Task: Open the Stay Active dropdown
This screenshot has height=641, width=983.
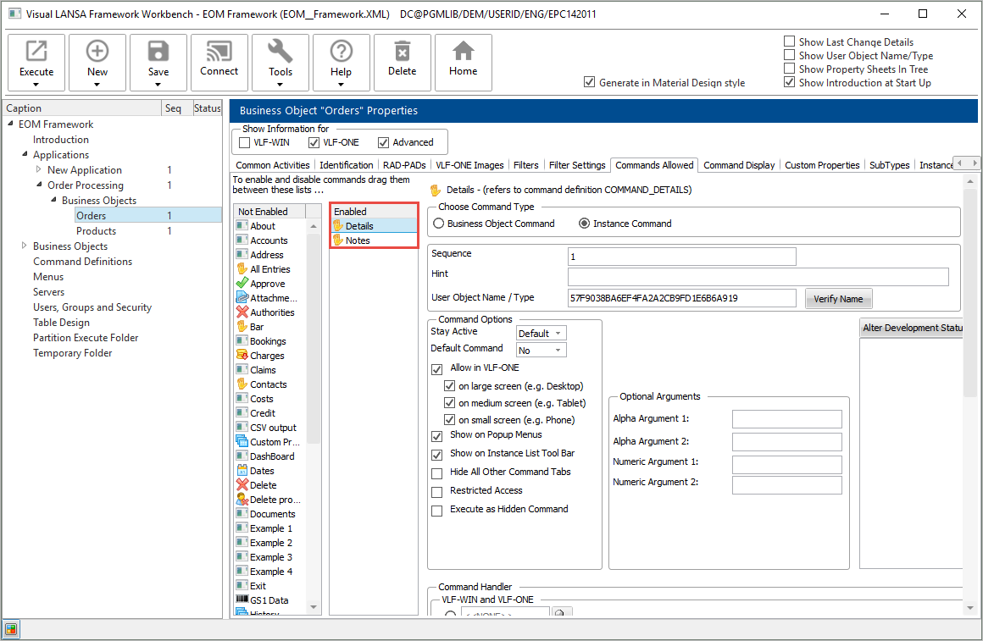Action: point(541,334)
